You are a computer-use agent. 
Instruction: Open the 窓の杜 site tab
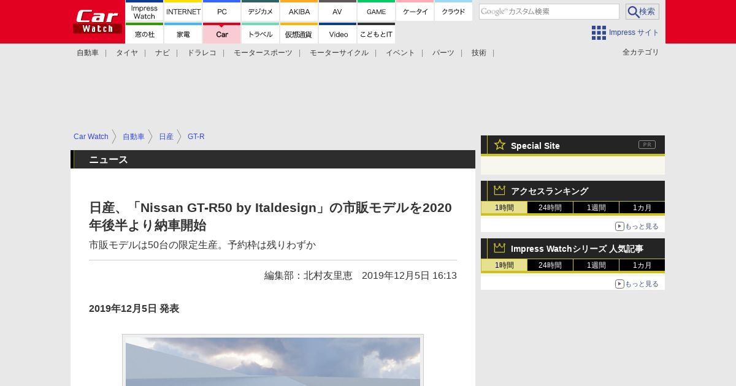144,33
